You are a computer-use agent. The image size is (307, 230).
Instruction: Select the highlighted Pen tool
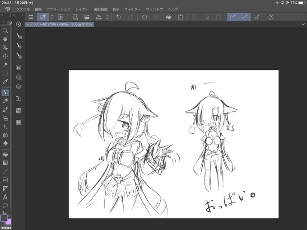(x=5, y=92)
